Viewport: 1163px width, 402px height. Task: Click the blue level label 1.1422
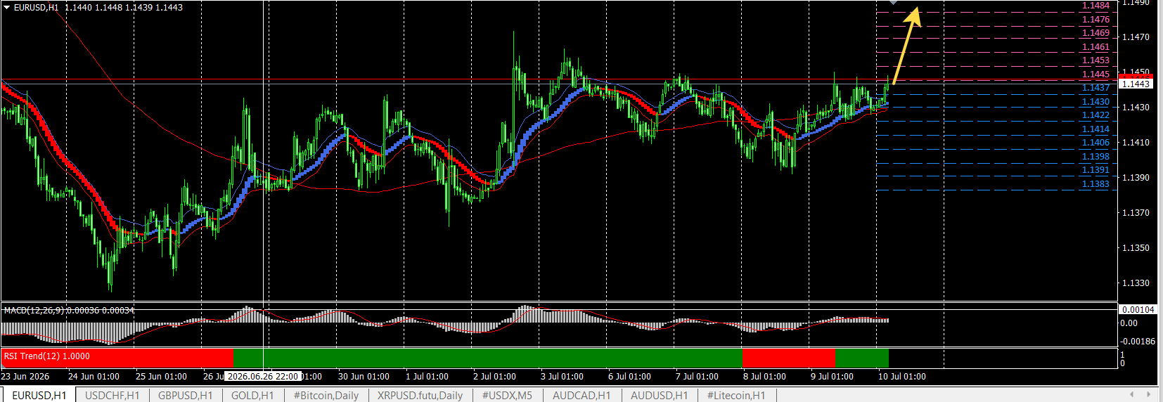1095,115
